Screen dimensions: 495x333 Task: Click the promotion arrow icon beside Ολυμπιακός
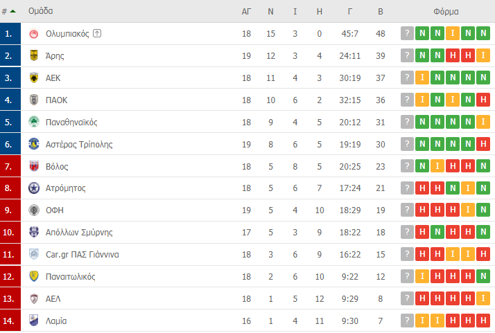click(x=97, y=33)
